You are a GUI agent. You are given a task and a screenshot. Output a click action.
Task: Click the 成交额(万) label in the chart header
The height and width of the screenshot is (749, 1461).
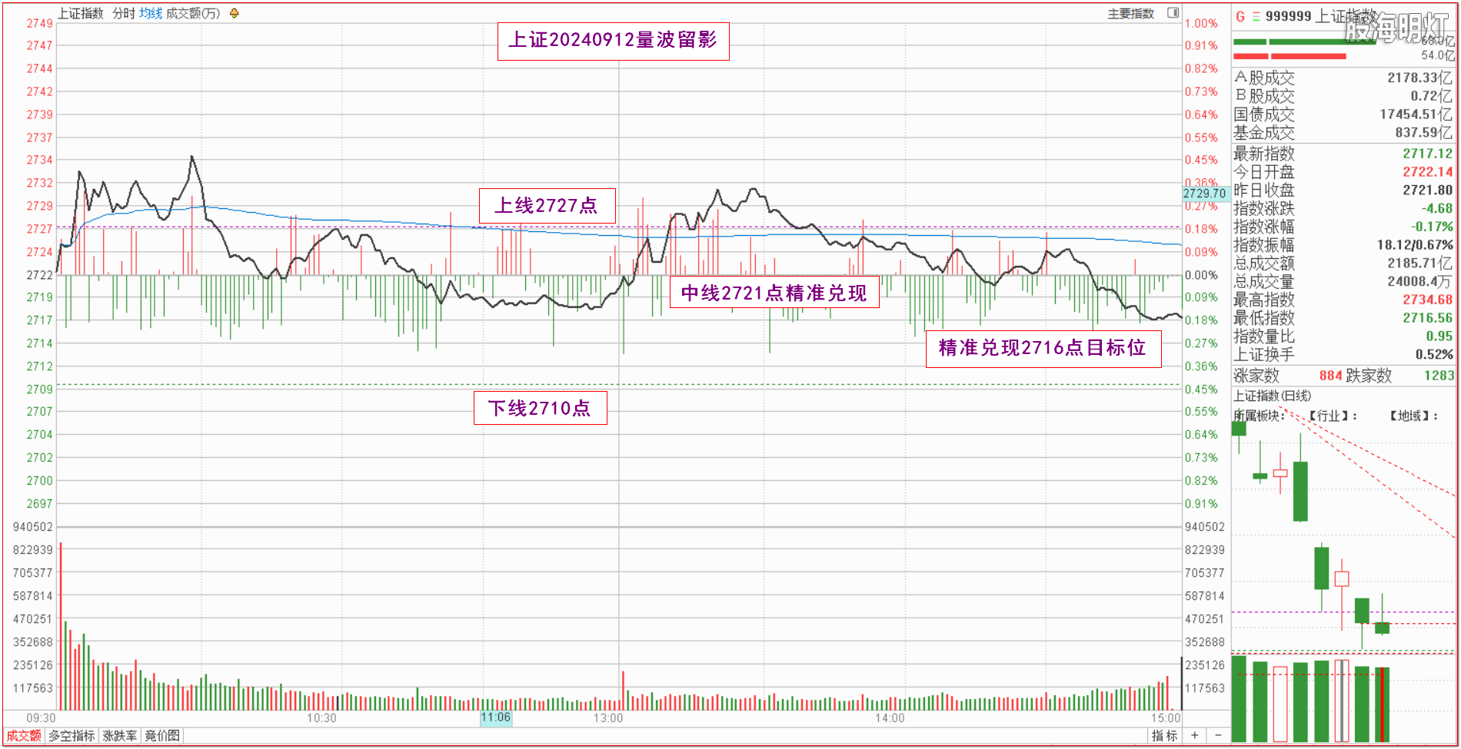point(193,13)
